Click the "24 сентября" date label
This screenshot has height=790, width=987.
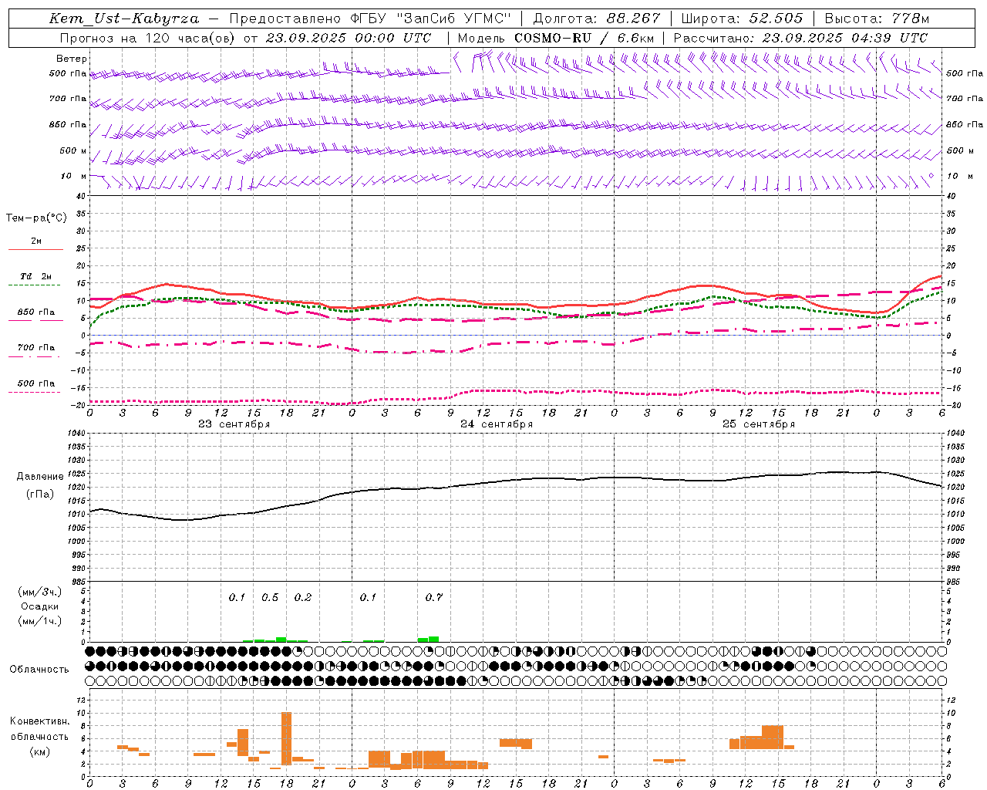point(497,424)
